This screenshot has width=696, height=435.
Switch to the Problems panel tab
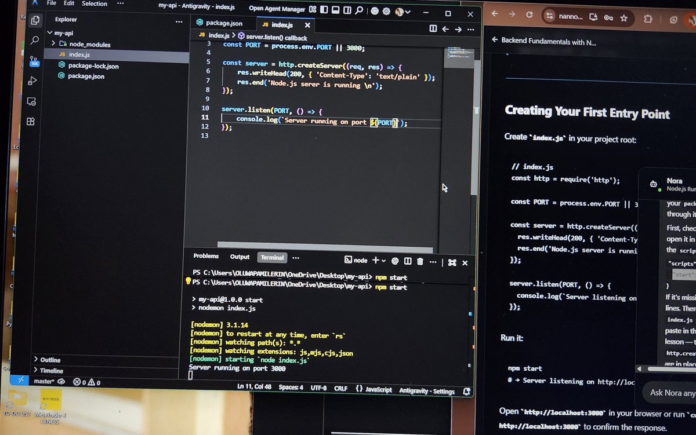pyautogui.click(x=206, y=256)
